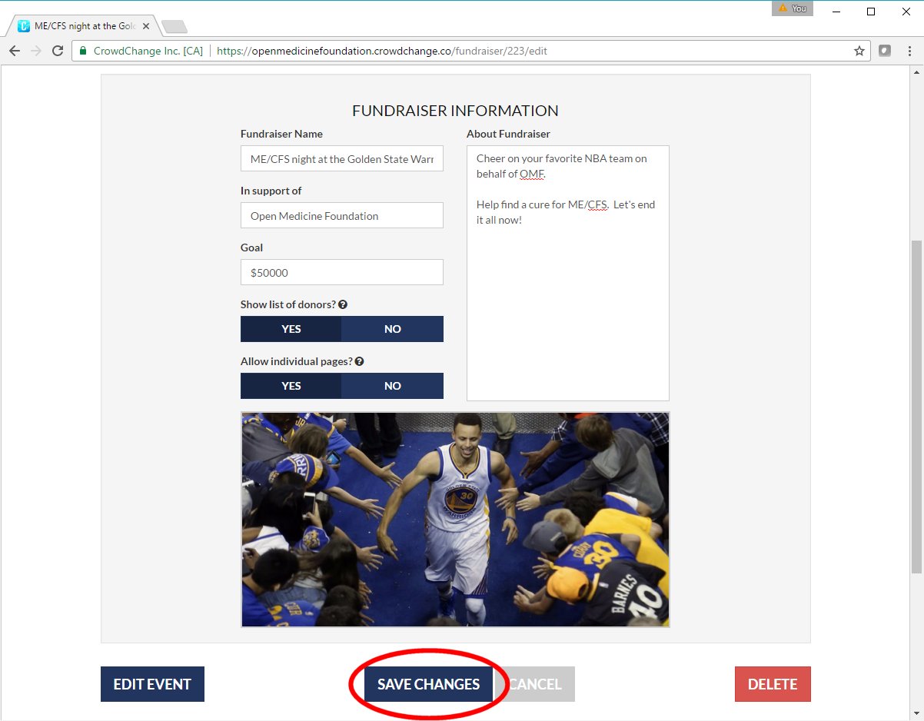Image resolution: width=924 pixels, height=721 pixels.
Task: Open a new browser tab
Action: [x=174, y=27]
